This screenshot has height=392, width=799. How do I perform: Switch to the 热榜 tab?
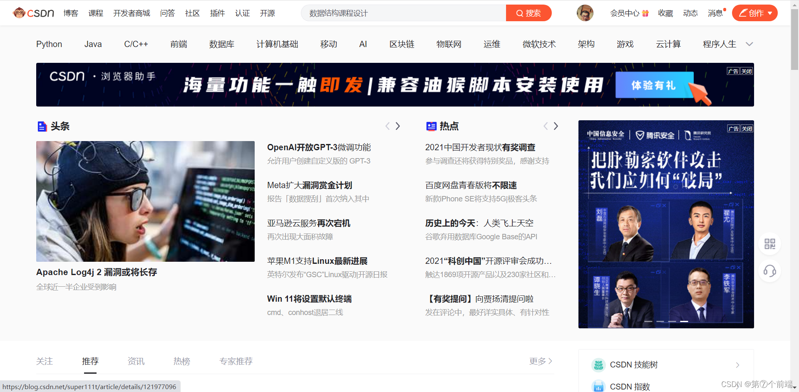point(182,361)
